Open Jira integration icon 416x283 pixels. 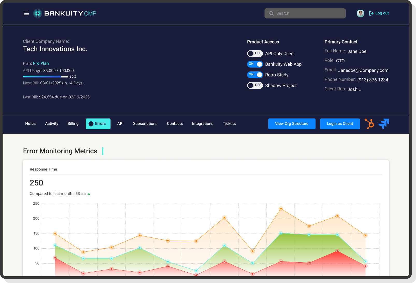tap(384, 124)
